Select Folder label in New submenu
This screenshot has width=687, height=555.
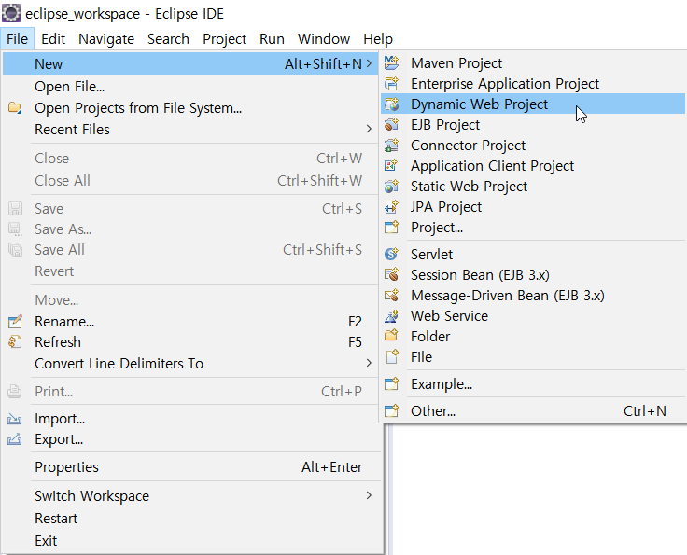point(430,336)
